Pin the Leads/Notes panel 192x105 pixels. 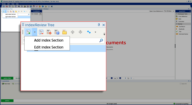tap(189, 81)
